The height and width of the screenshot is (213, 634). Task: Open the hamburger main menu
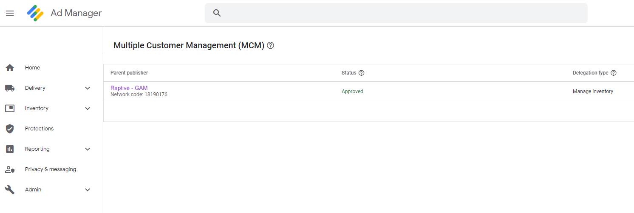tap(10, 13)
